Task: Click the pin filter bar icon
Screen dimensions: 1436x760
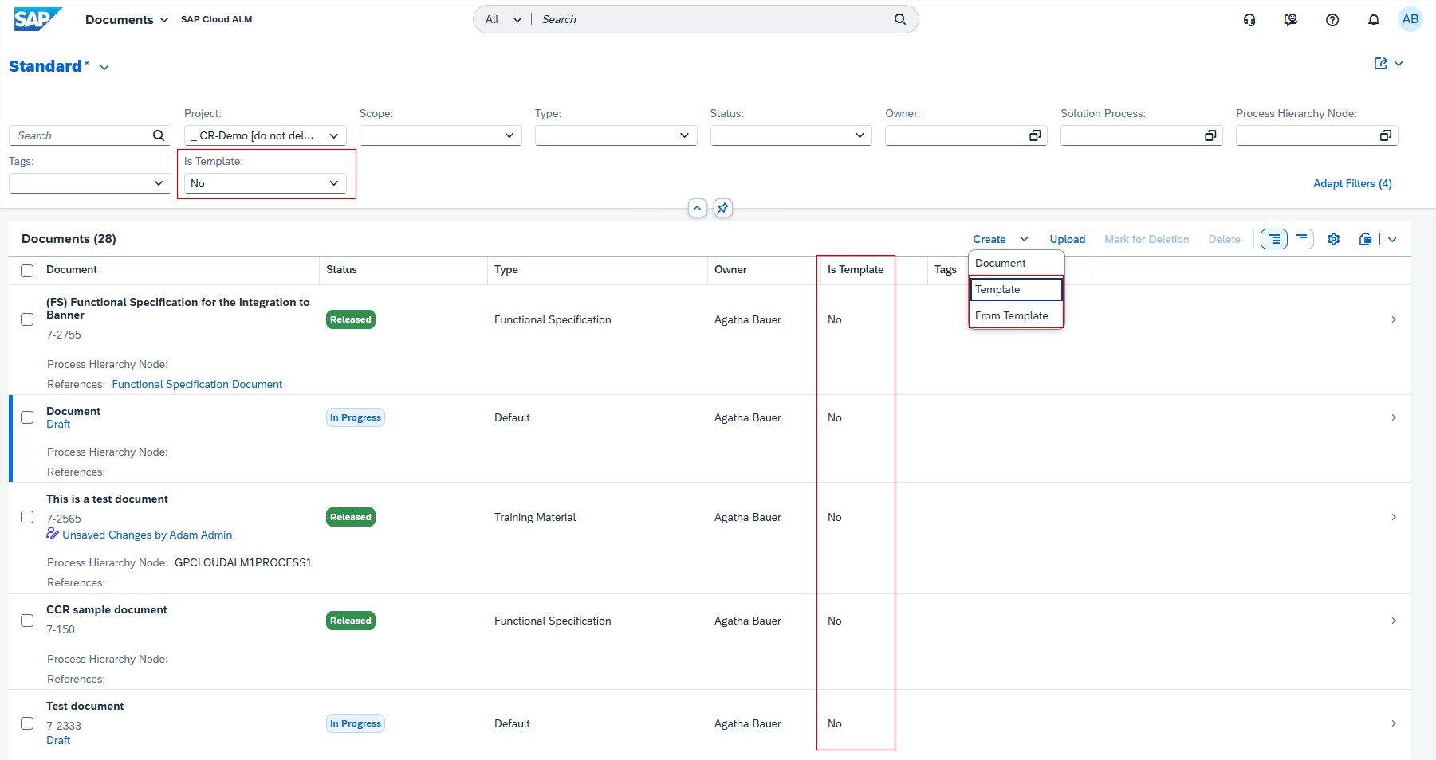Action: click(722, 208)
